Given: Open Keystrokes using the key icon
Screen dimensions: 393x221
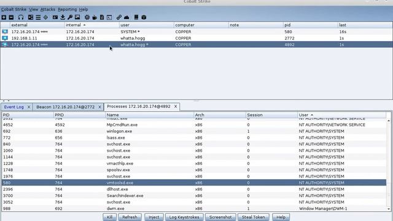Looking at the screenshot, I should (70, 17).
